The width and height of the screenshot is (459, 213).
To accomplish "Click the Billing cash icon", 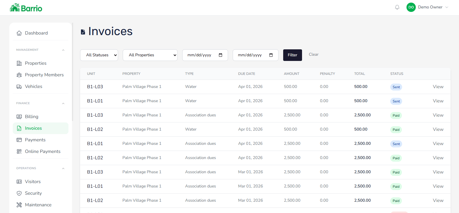I will [x=19, y=117].
